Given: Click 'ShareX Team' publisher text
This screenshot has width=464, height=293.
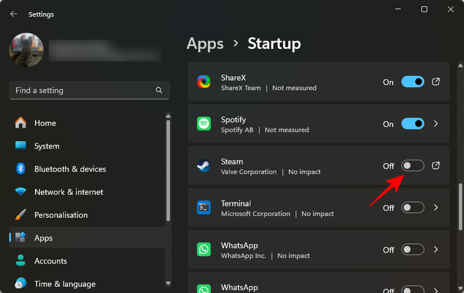Looking at the screenshot, I should click(x=241, y=88).
